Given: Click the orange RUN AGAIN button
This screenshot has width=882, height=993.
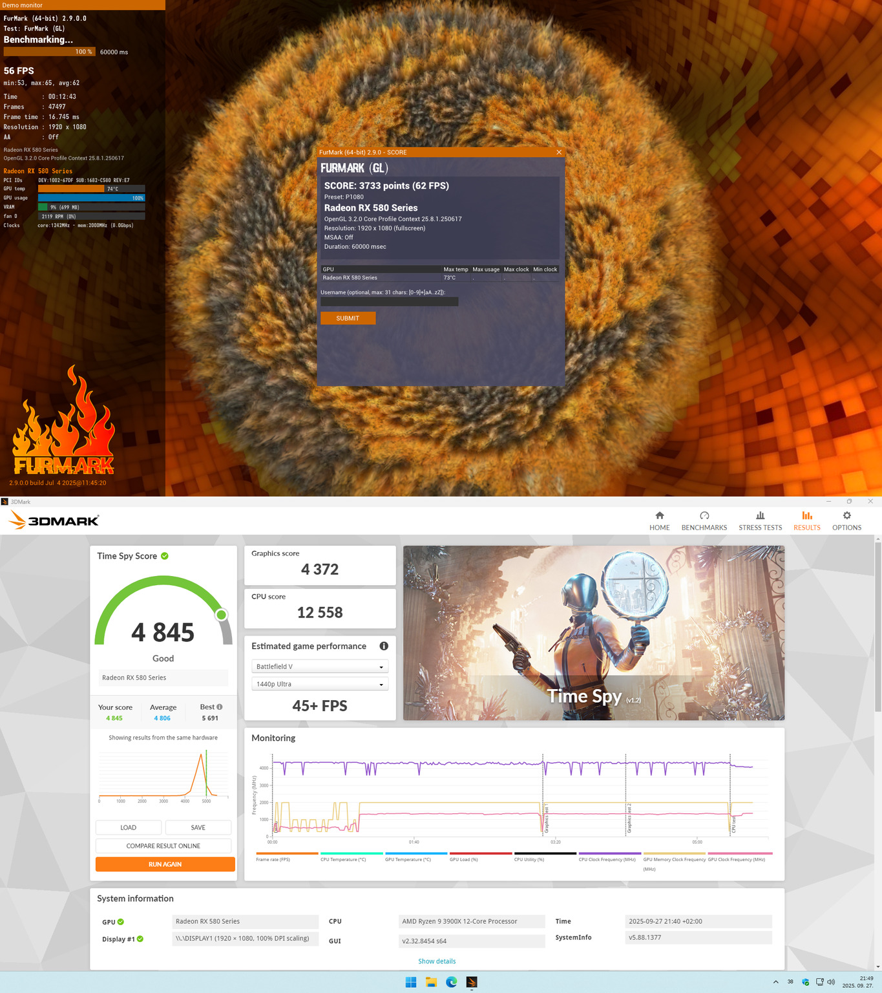Looking at the screenshot, I should tap(165, 864).
